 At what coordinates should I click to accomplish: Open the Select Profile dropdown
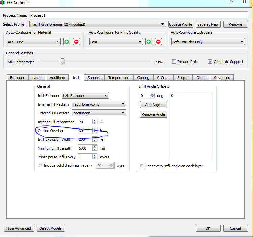coord(97,24)
